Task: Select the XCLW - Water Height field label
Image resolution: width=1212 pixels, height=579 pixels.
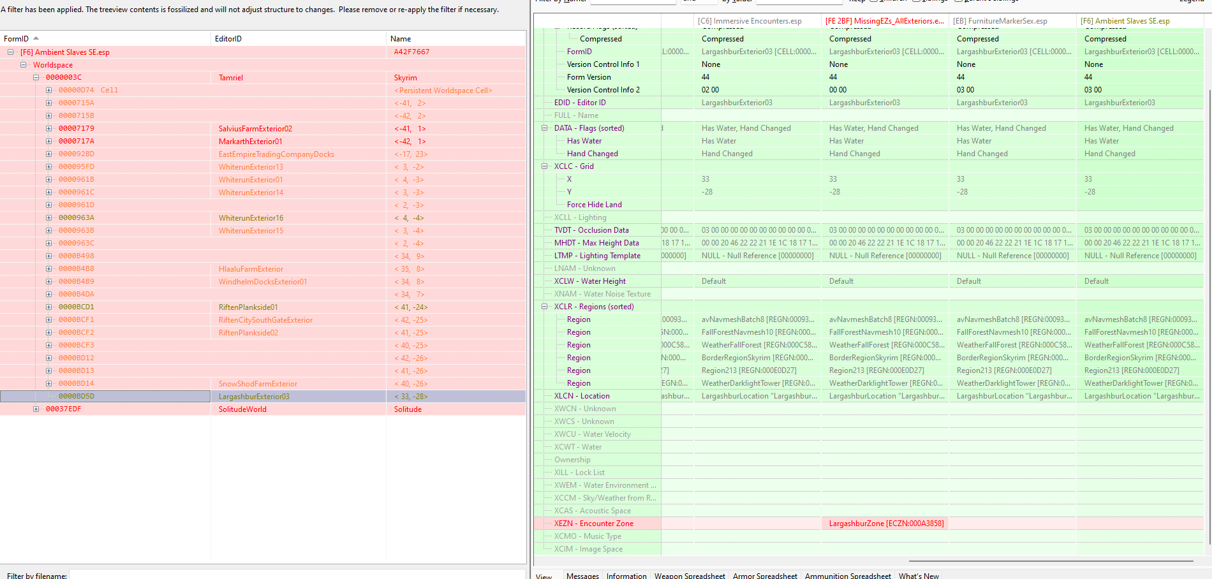Action: 589,281
